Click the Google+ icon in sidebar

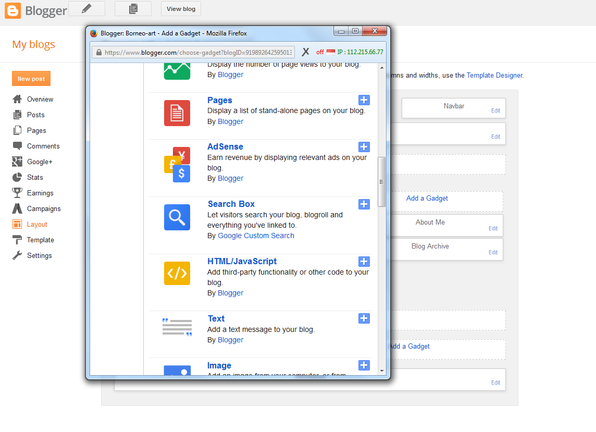[17, 162]
